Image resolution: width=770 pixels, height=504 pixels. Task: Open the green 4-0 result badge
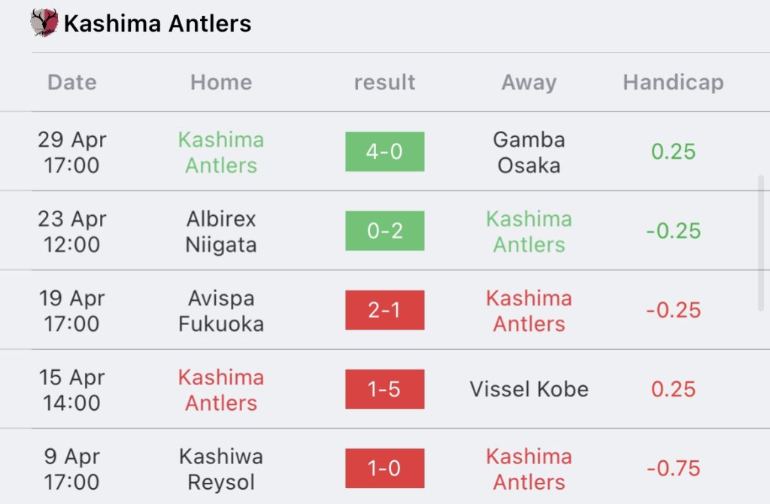(384, 151)
